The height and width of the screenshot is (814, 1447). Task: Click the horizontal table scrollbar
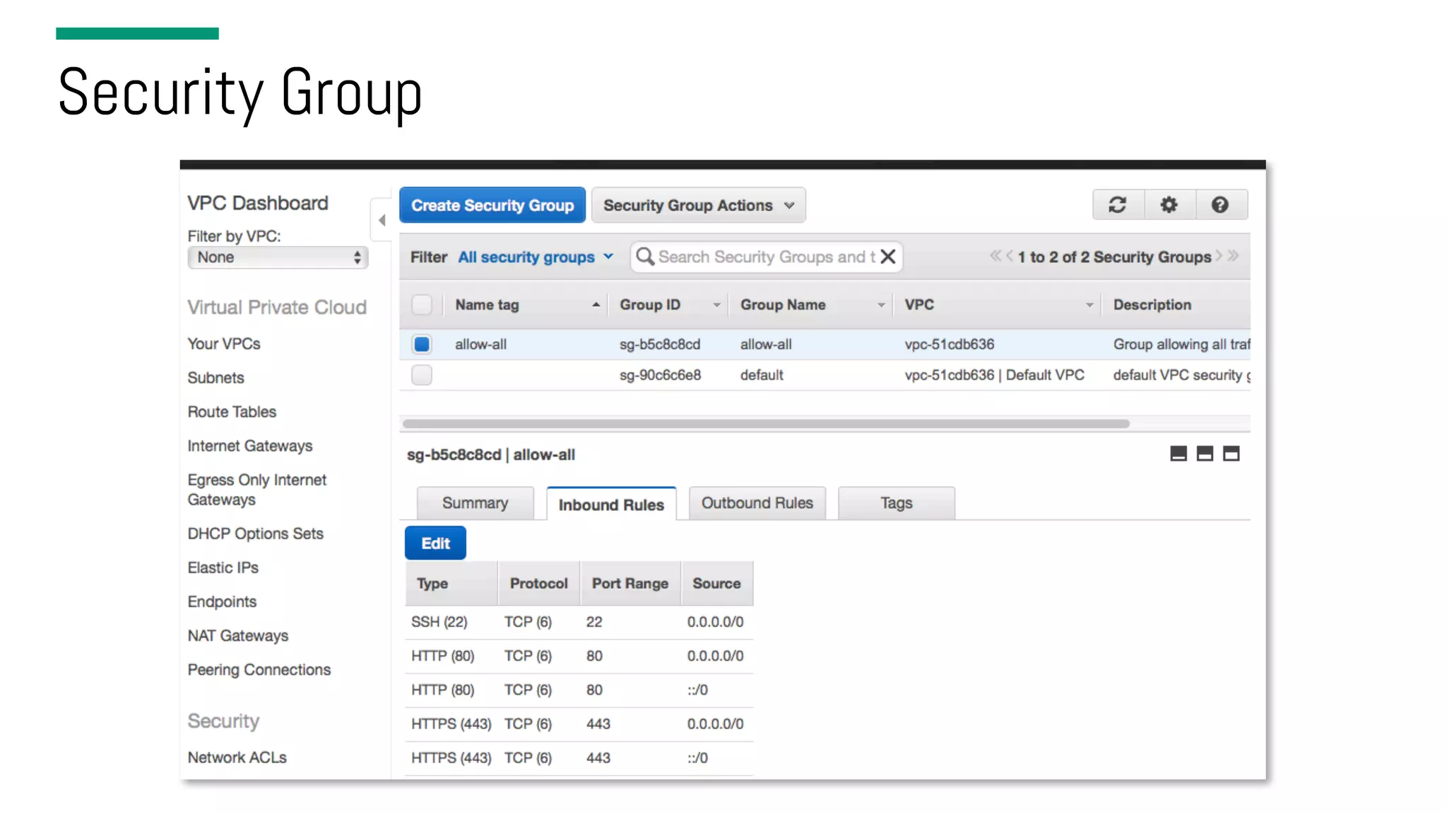tap(765, 424)
